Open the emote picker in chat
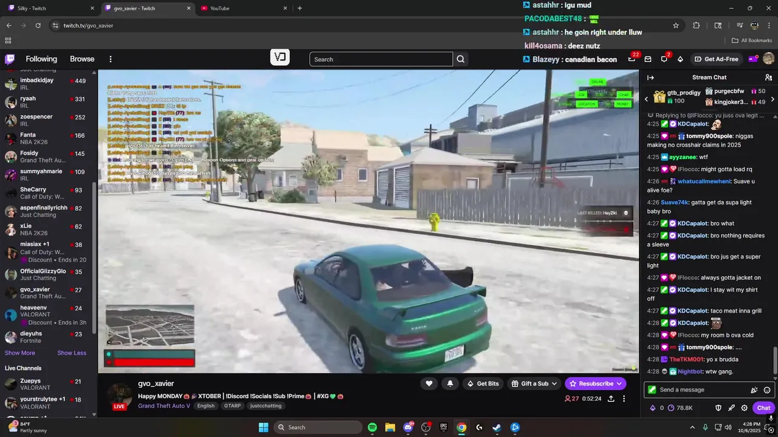Viewport: 778px width, 437px height. coord(767,390)
